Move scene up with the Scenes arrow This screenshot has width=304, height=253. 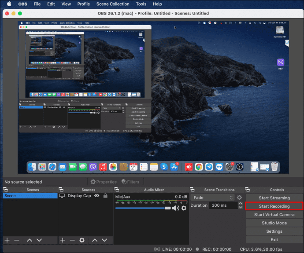[30, 240]
